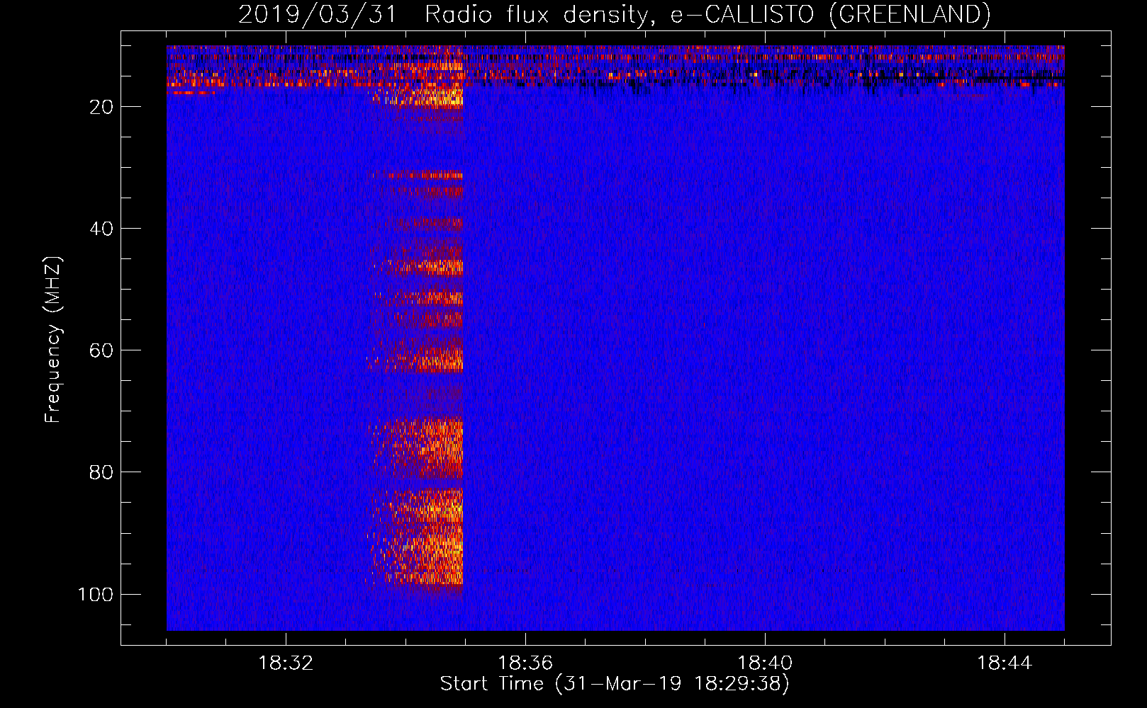The width and height of the screenshot is (1147, 708).
Task: Click the 60 MHz frequency tick label
Action: click(101, 350)
